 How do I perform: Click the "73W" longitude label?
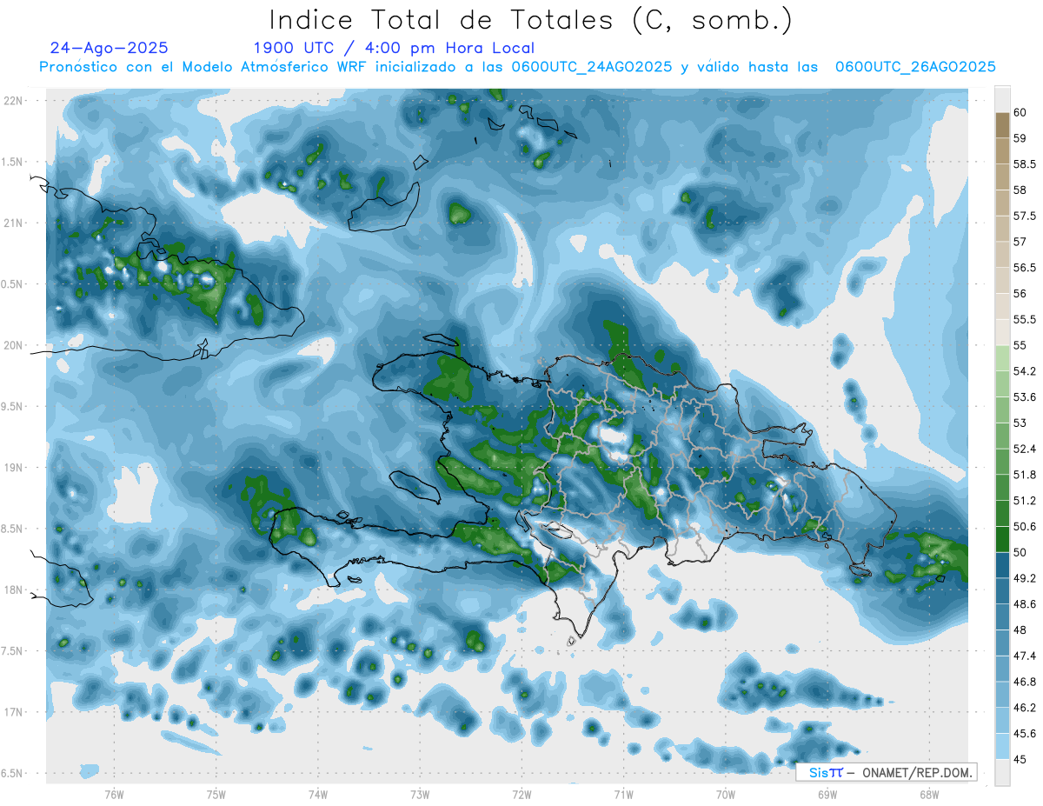[420, 794]
